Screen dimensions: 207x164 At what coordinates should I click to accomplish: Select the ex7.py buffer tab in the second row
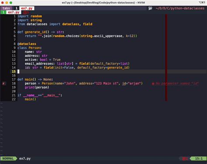coord(14,12)
